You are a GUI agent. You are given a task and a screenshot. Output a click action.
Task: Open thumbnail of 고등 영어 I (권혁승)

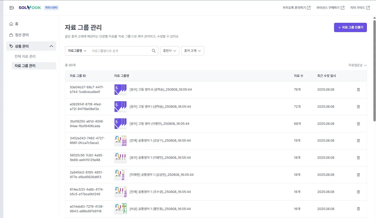pos(120,107)
